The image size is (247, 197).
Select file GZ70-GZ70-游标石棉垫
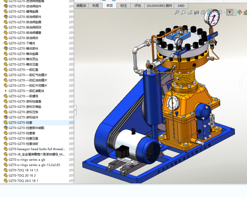point(25,107)
